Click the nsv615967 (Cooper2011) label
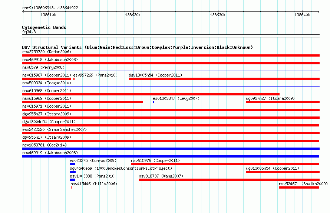 click(47, 75)
